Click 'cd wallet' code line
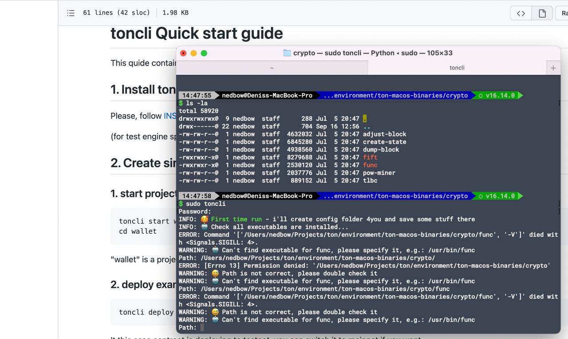The width and height of the screenshot is (568, 339). pos(138,231)
